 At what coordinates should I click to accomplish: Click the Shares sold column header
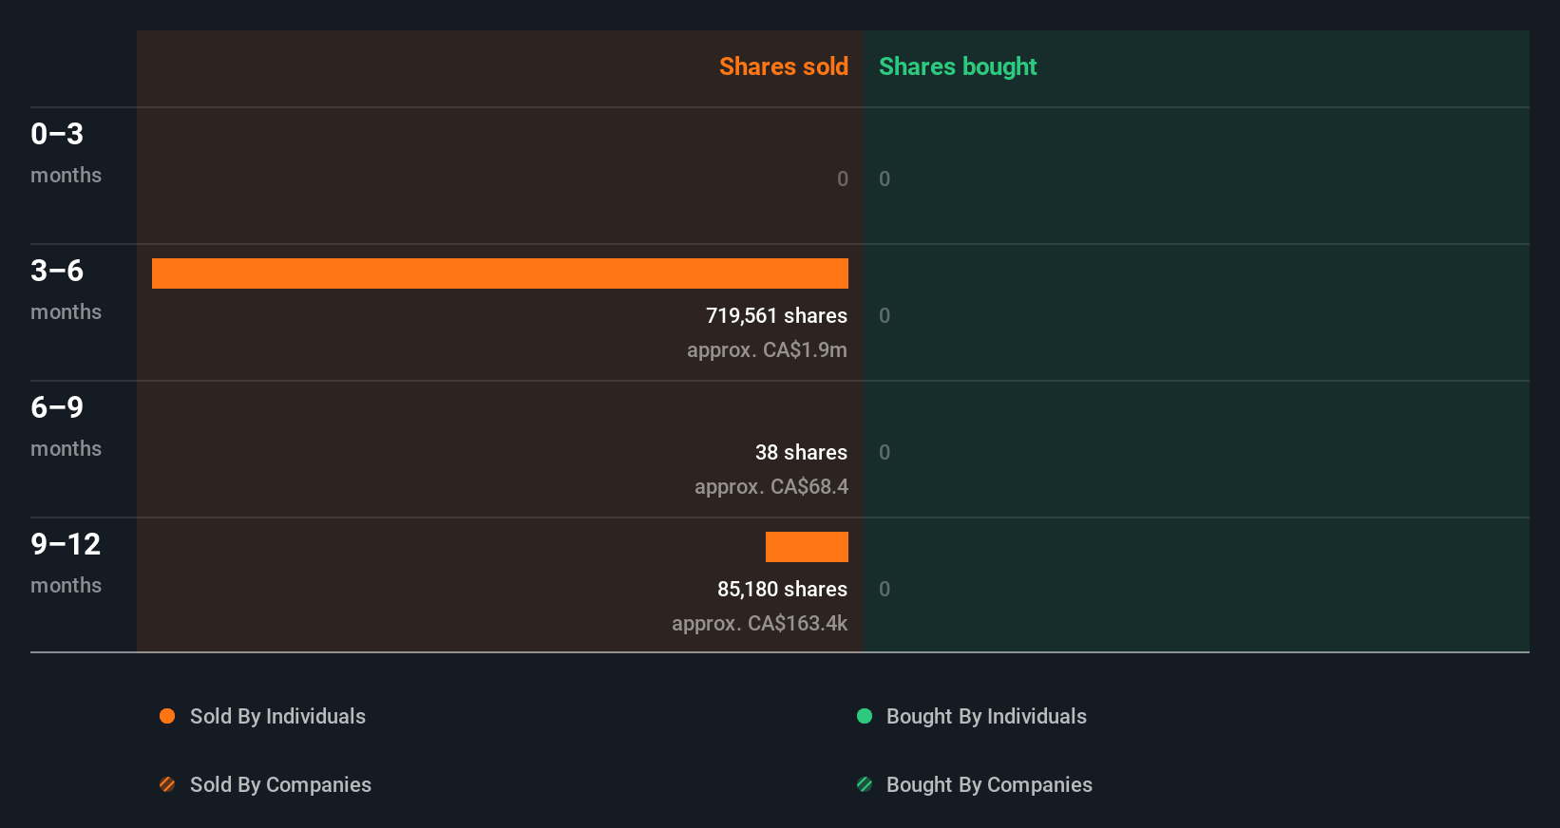(x=784, y=66)
